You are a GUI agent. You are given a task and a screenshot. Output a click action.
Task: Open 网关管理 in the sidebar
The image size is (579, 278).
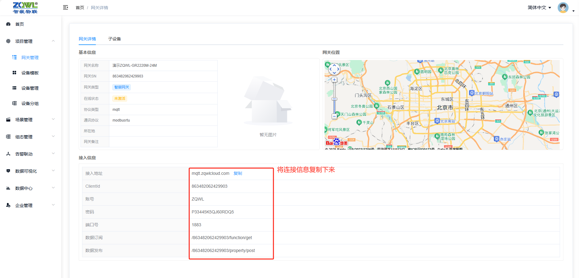pos(30,58)
